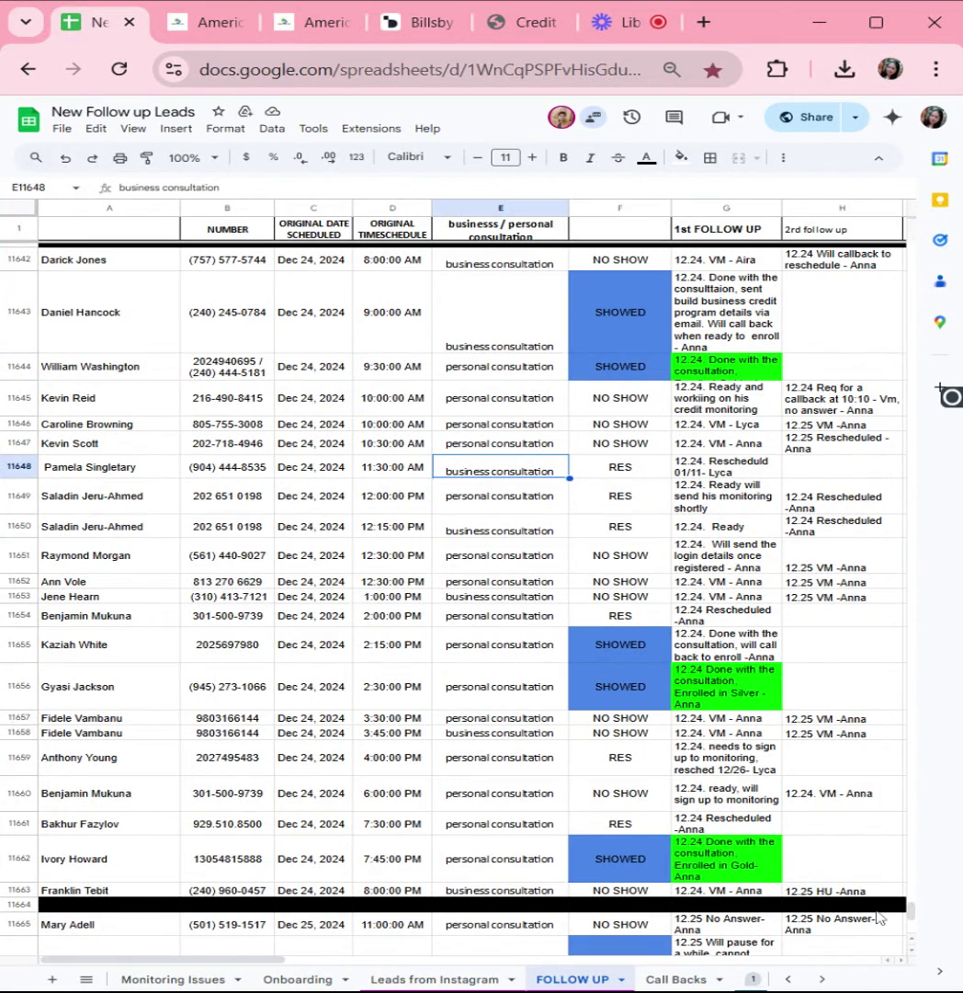
Task: Click the print icon in toolbar
Action: [x=119, y=158]
